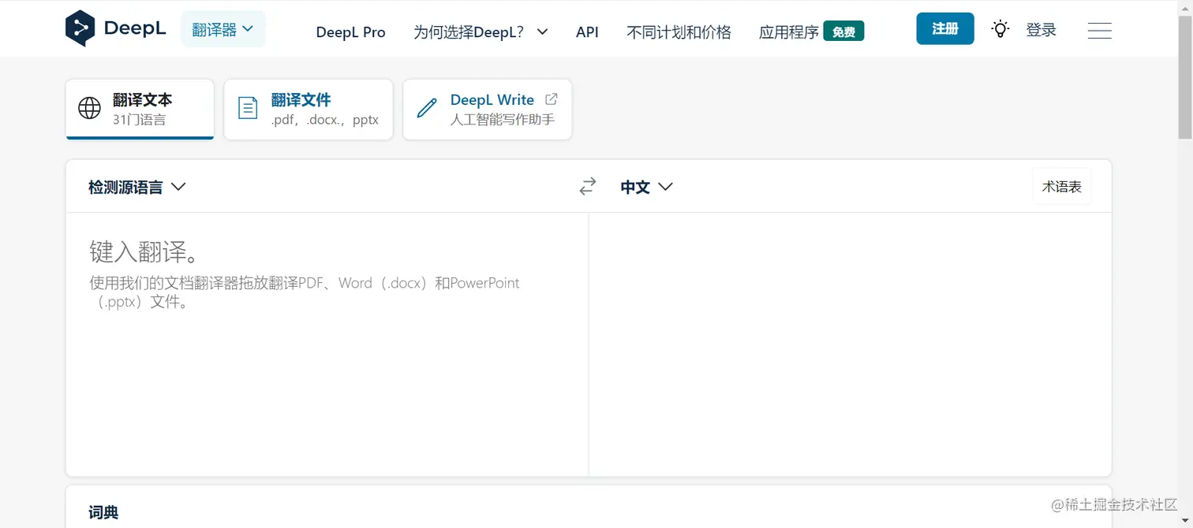Click the 词典 dictionary heading
Image resolution: width=1193 pixels, height=528 pixels.
[103, 512]
